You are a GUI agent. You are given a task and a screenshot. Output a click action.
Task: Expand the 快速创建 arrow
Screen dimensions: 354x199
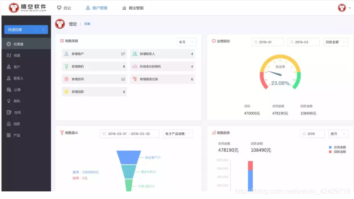point(43,30)
